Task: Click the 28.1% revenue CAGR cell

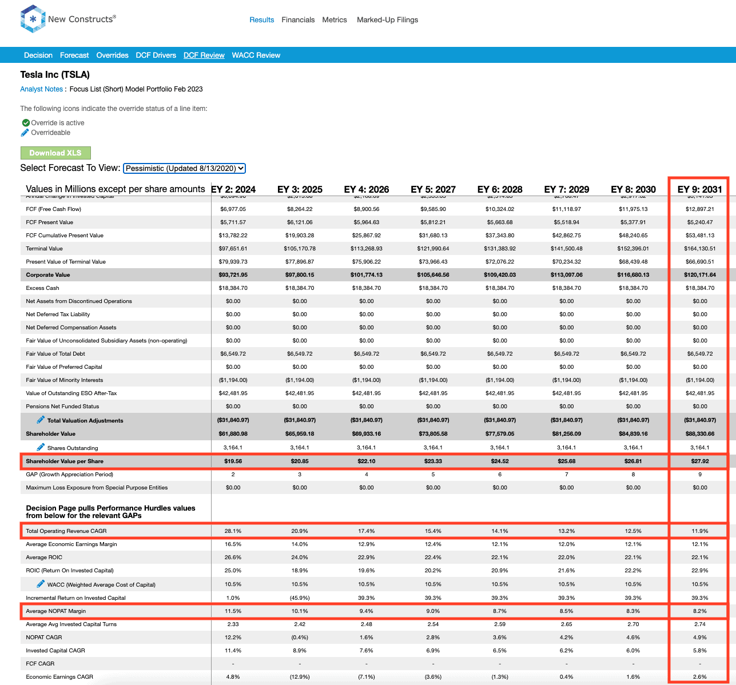Action: pos(233,531)
